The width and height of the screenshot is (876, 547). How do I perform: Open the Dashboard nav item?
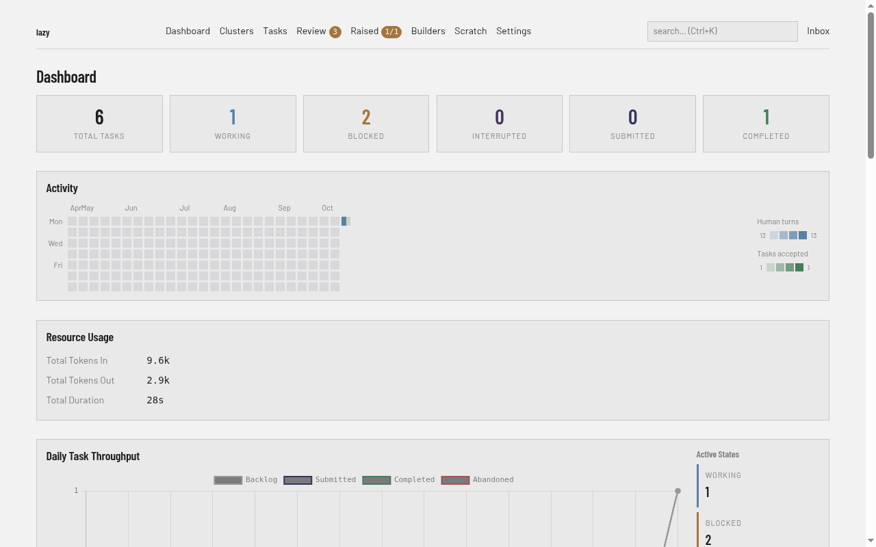(x=188, y=31)
